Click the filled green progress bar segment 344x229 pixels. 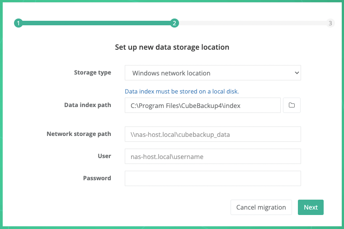96,23
